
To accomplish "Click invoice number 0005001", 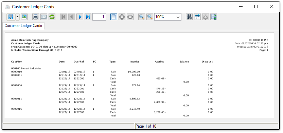I will coord(16,75).
